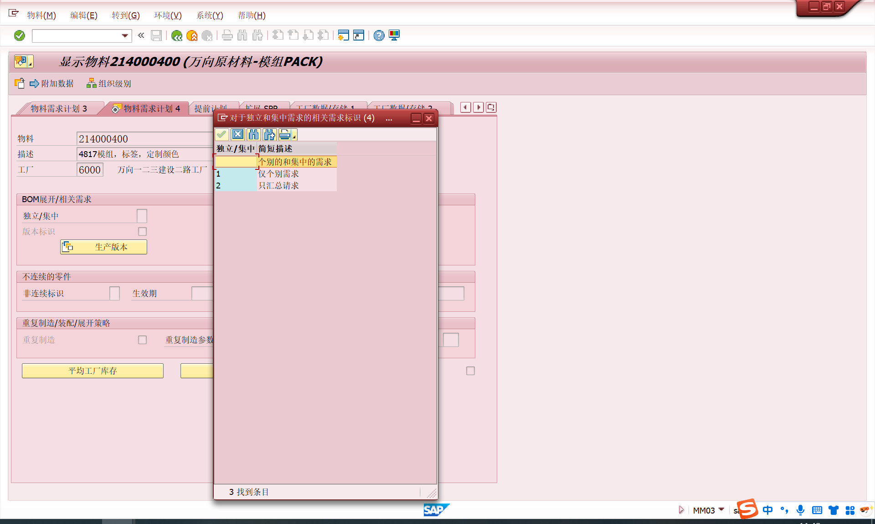Viewport: 875px width, 524px height.
Task: Click the 平均工厂库存 button
Action: coord(93,371)
